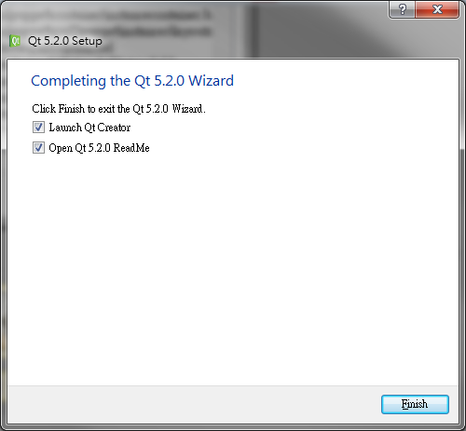Click the word Creator in first checkbox label
466x431 pixels.
(114, 128)
